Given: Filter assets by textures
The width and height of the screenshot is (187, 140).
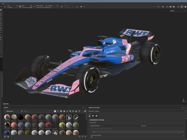Looking at the screenshot, I should point(73,111).
